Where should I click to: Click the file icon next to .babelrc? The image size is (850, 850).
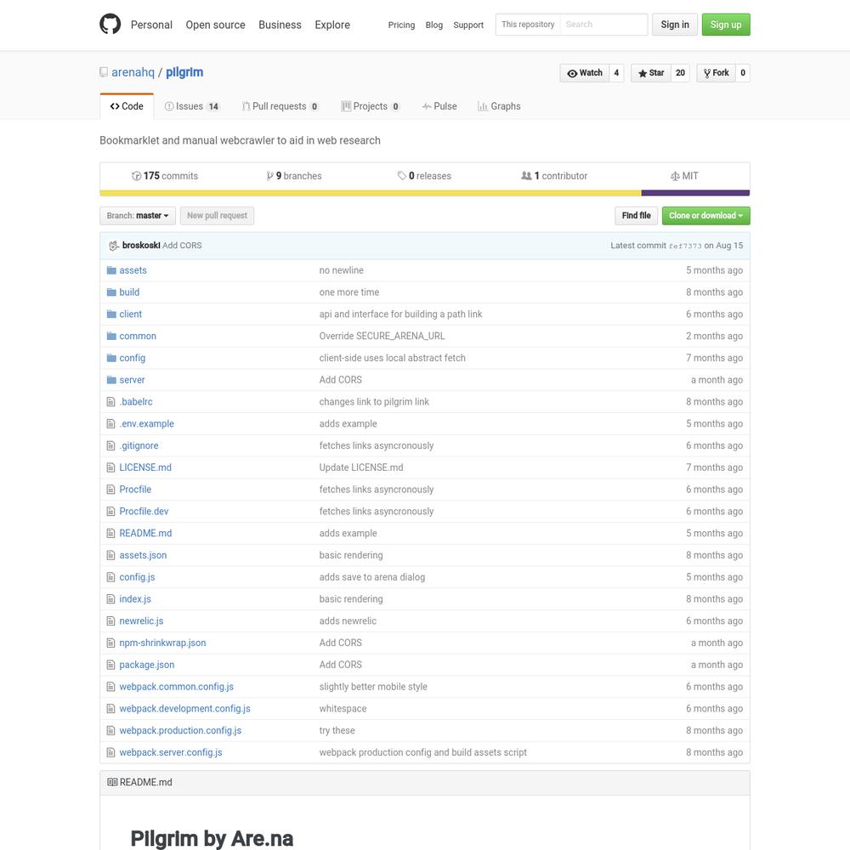pyautogui.click(x=110, y=402)
